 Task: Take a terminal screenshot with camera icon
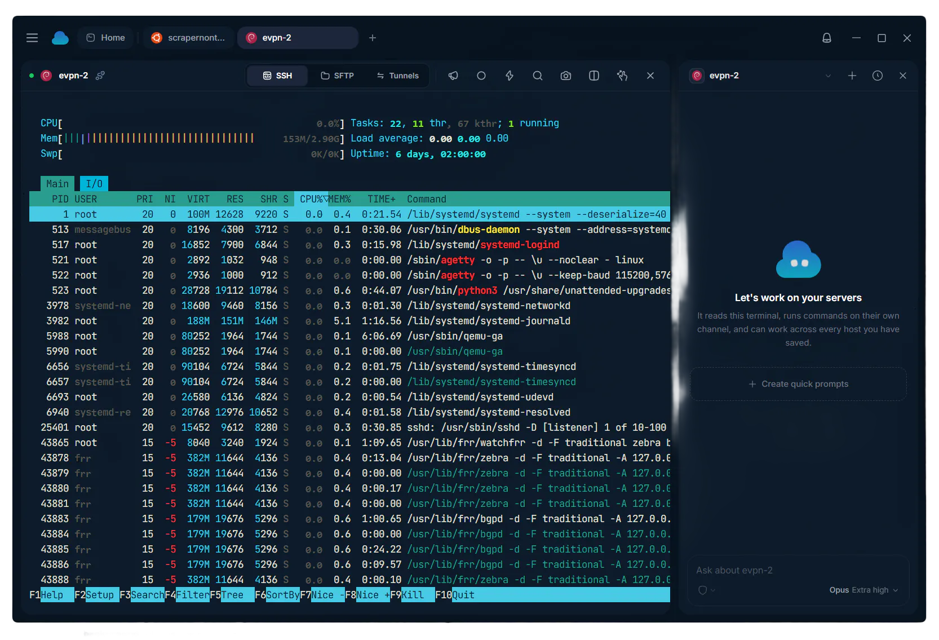coord(566,76)
